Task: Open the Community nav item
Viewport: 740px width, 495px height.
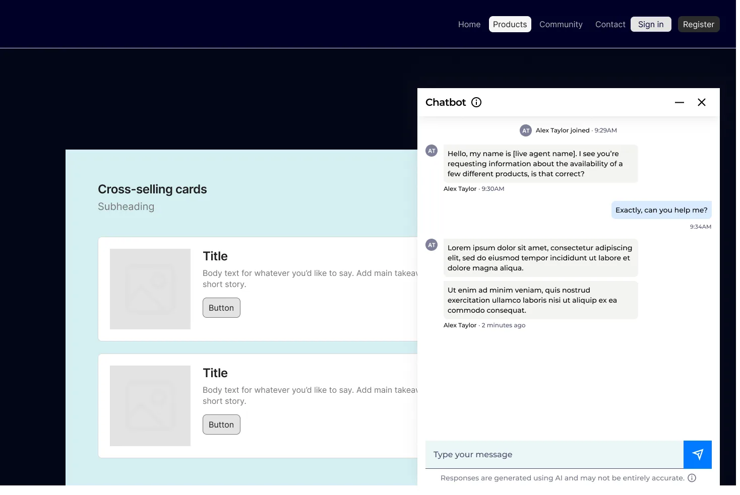Action: tap(561, 24)
